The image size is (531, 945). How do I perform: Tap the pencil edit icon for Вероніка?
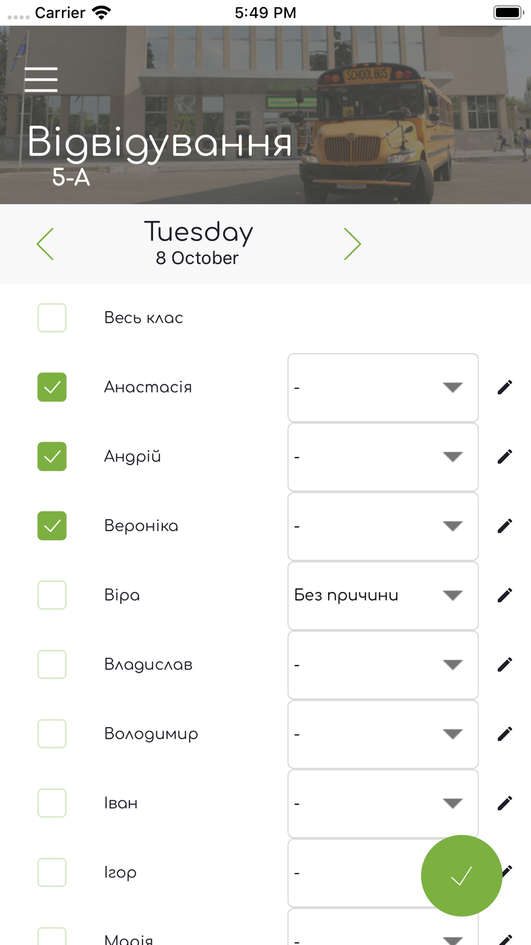coord(504,526)
